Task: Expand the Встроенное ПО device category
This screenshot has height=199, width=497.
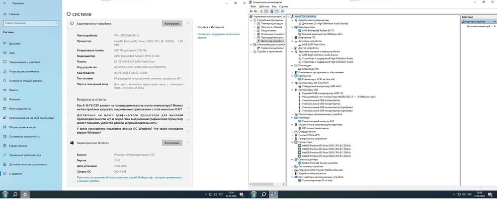Action: click(292, 38)
